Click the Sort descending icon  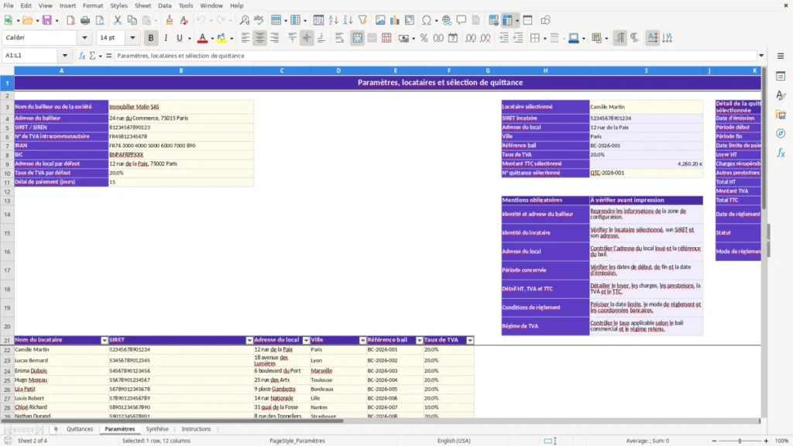point(348,20)
